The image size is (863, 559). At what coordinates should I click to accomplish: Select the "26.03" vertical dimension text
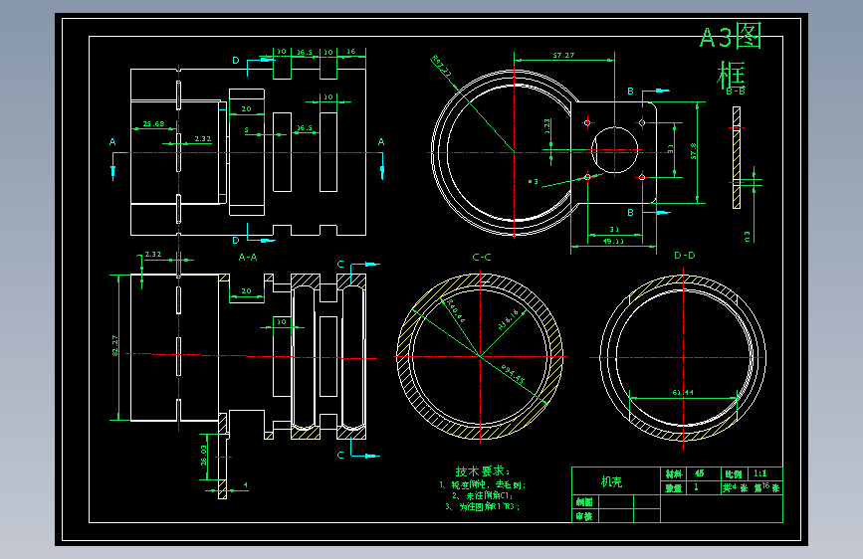pyautogui.click(x=204, y=456)
